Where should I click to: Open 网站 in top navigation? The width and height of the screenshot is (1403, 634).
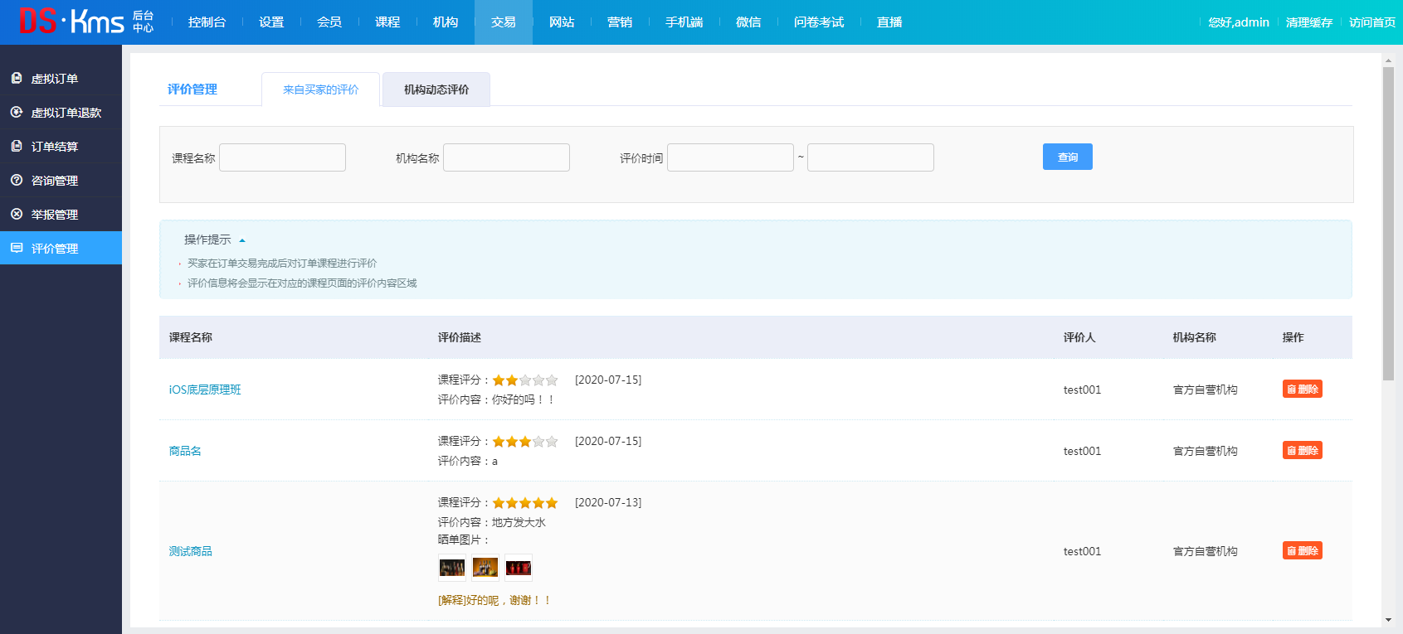coord(562,22)
